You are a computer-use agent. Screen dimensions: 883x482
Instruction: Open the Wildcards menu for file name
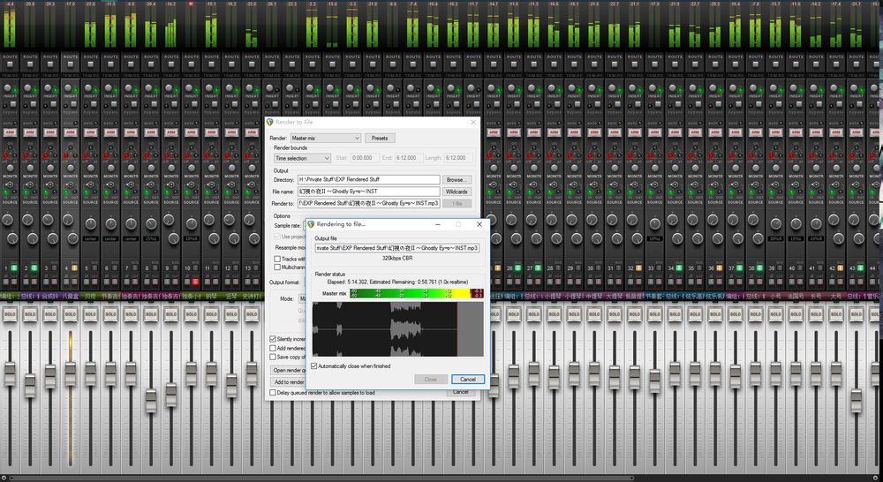pos(457,192)
